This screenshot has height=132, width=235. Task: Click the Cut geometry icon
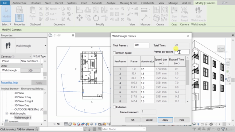pos(47,14)
